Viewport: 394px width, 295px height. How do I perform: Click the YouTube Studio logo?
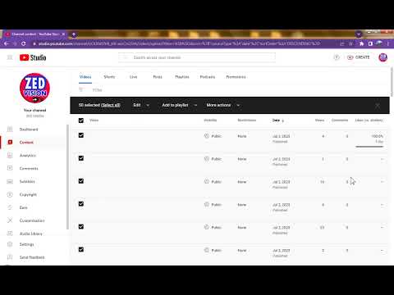tap(33, 57)
